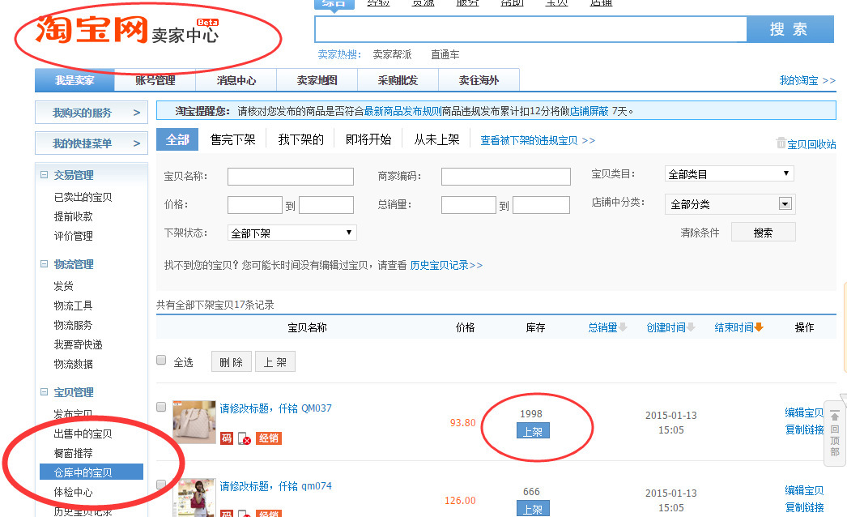This screenshot has height=517, width=847.
Task: Open 已卖出的宝贝 in sidebar
Action: 83,197
